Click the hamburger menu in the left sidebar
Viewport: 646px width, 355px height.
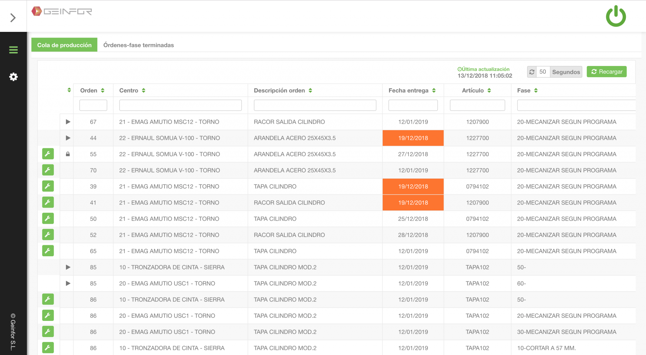13,50
